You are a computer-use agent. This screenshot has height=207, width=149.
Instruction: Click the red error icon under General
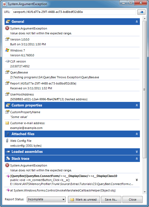[x=7, y=28]
